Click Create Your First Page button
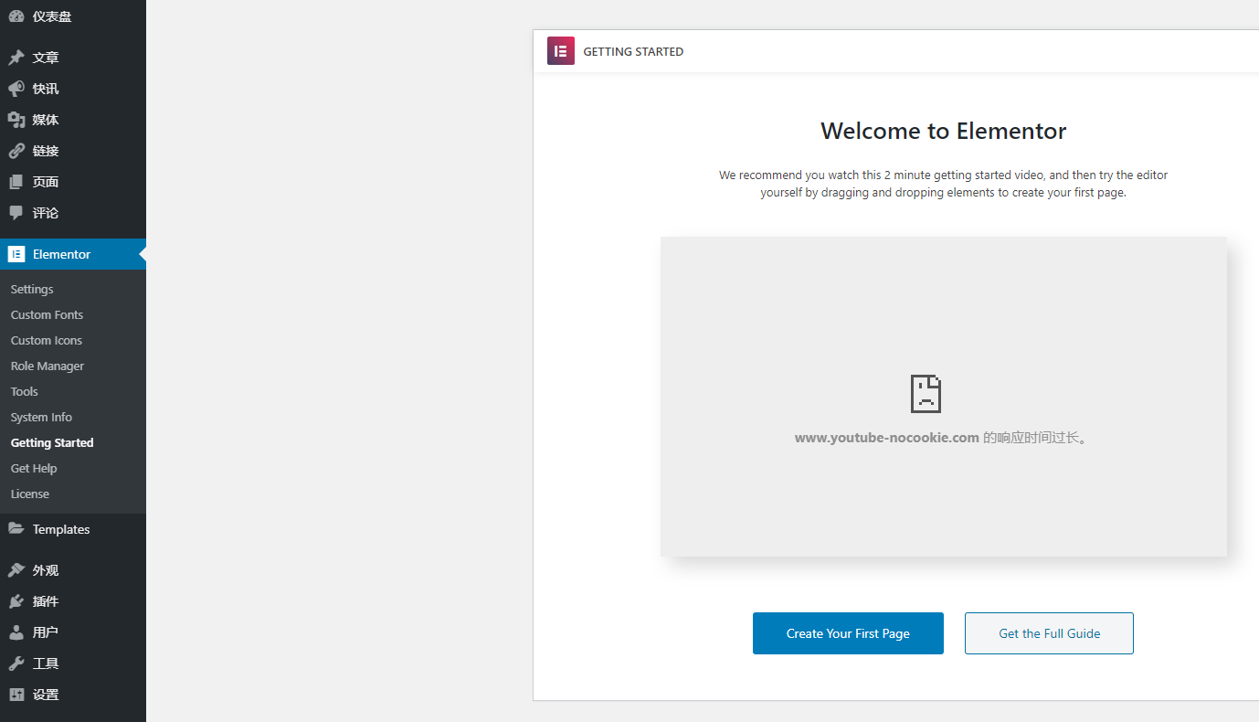 848,633
